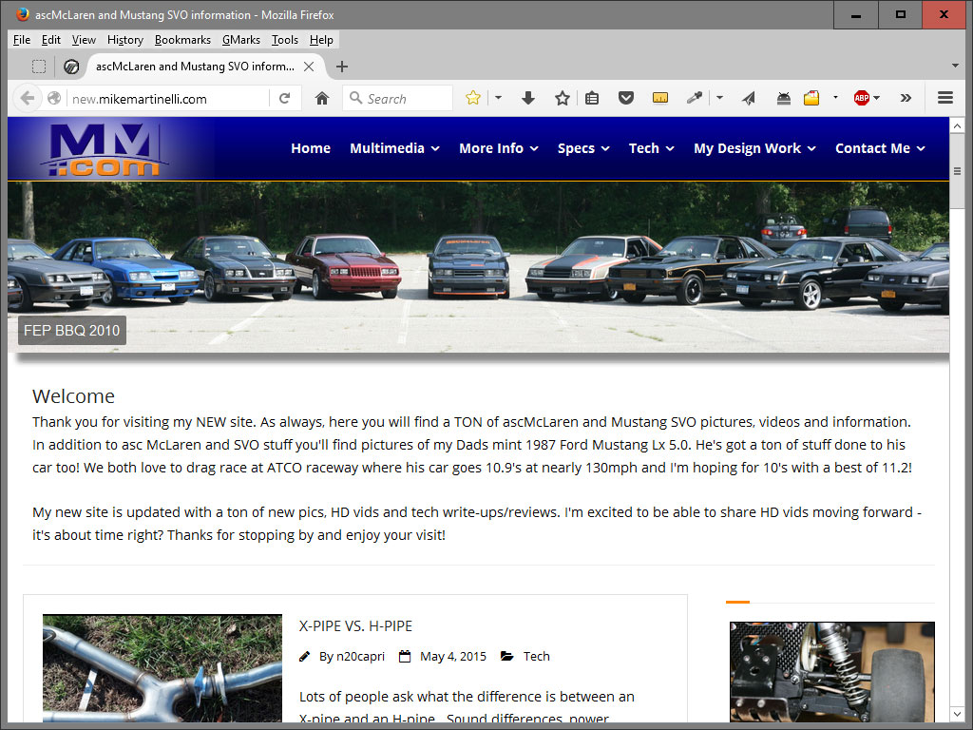Click the paper plane send icon
The height and width of the screenshot is (730, 973).
pyautogui.click(x=749, y=98)
